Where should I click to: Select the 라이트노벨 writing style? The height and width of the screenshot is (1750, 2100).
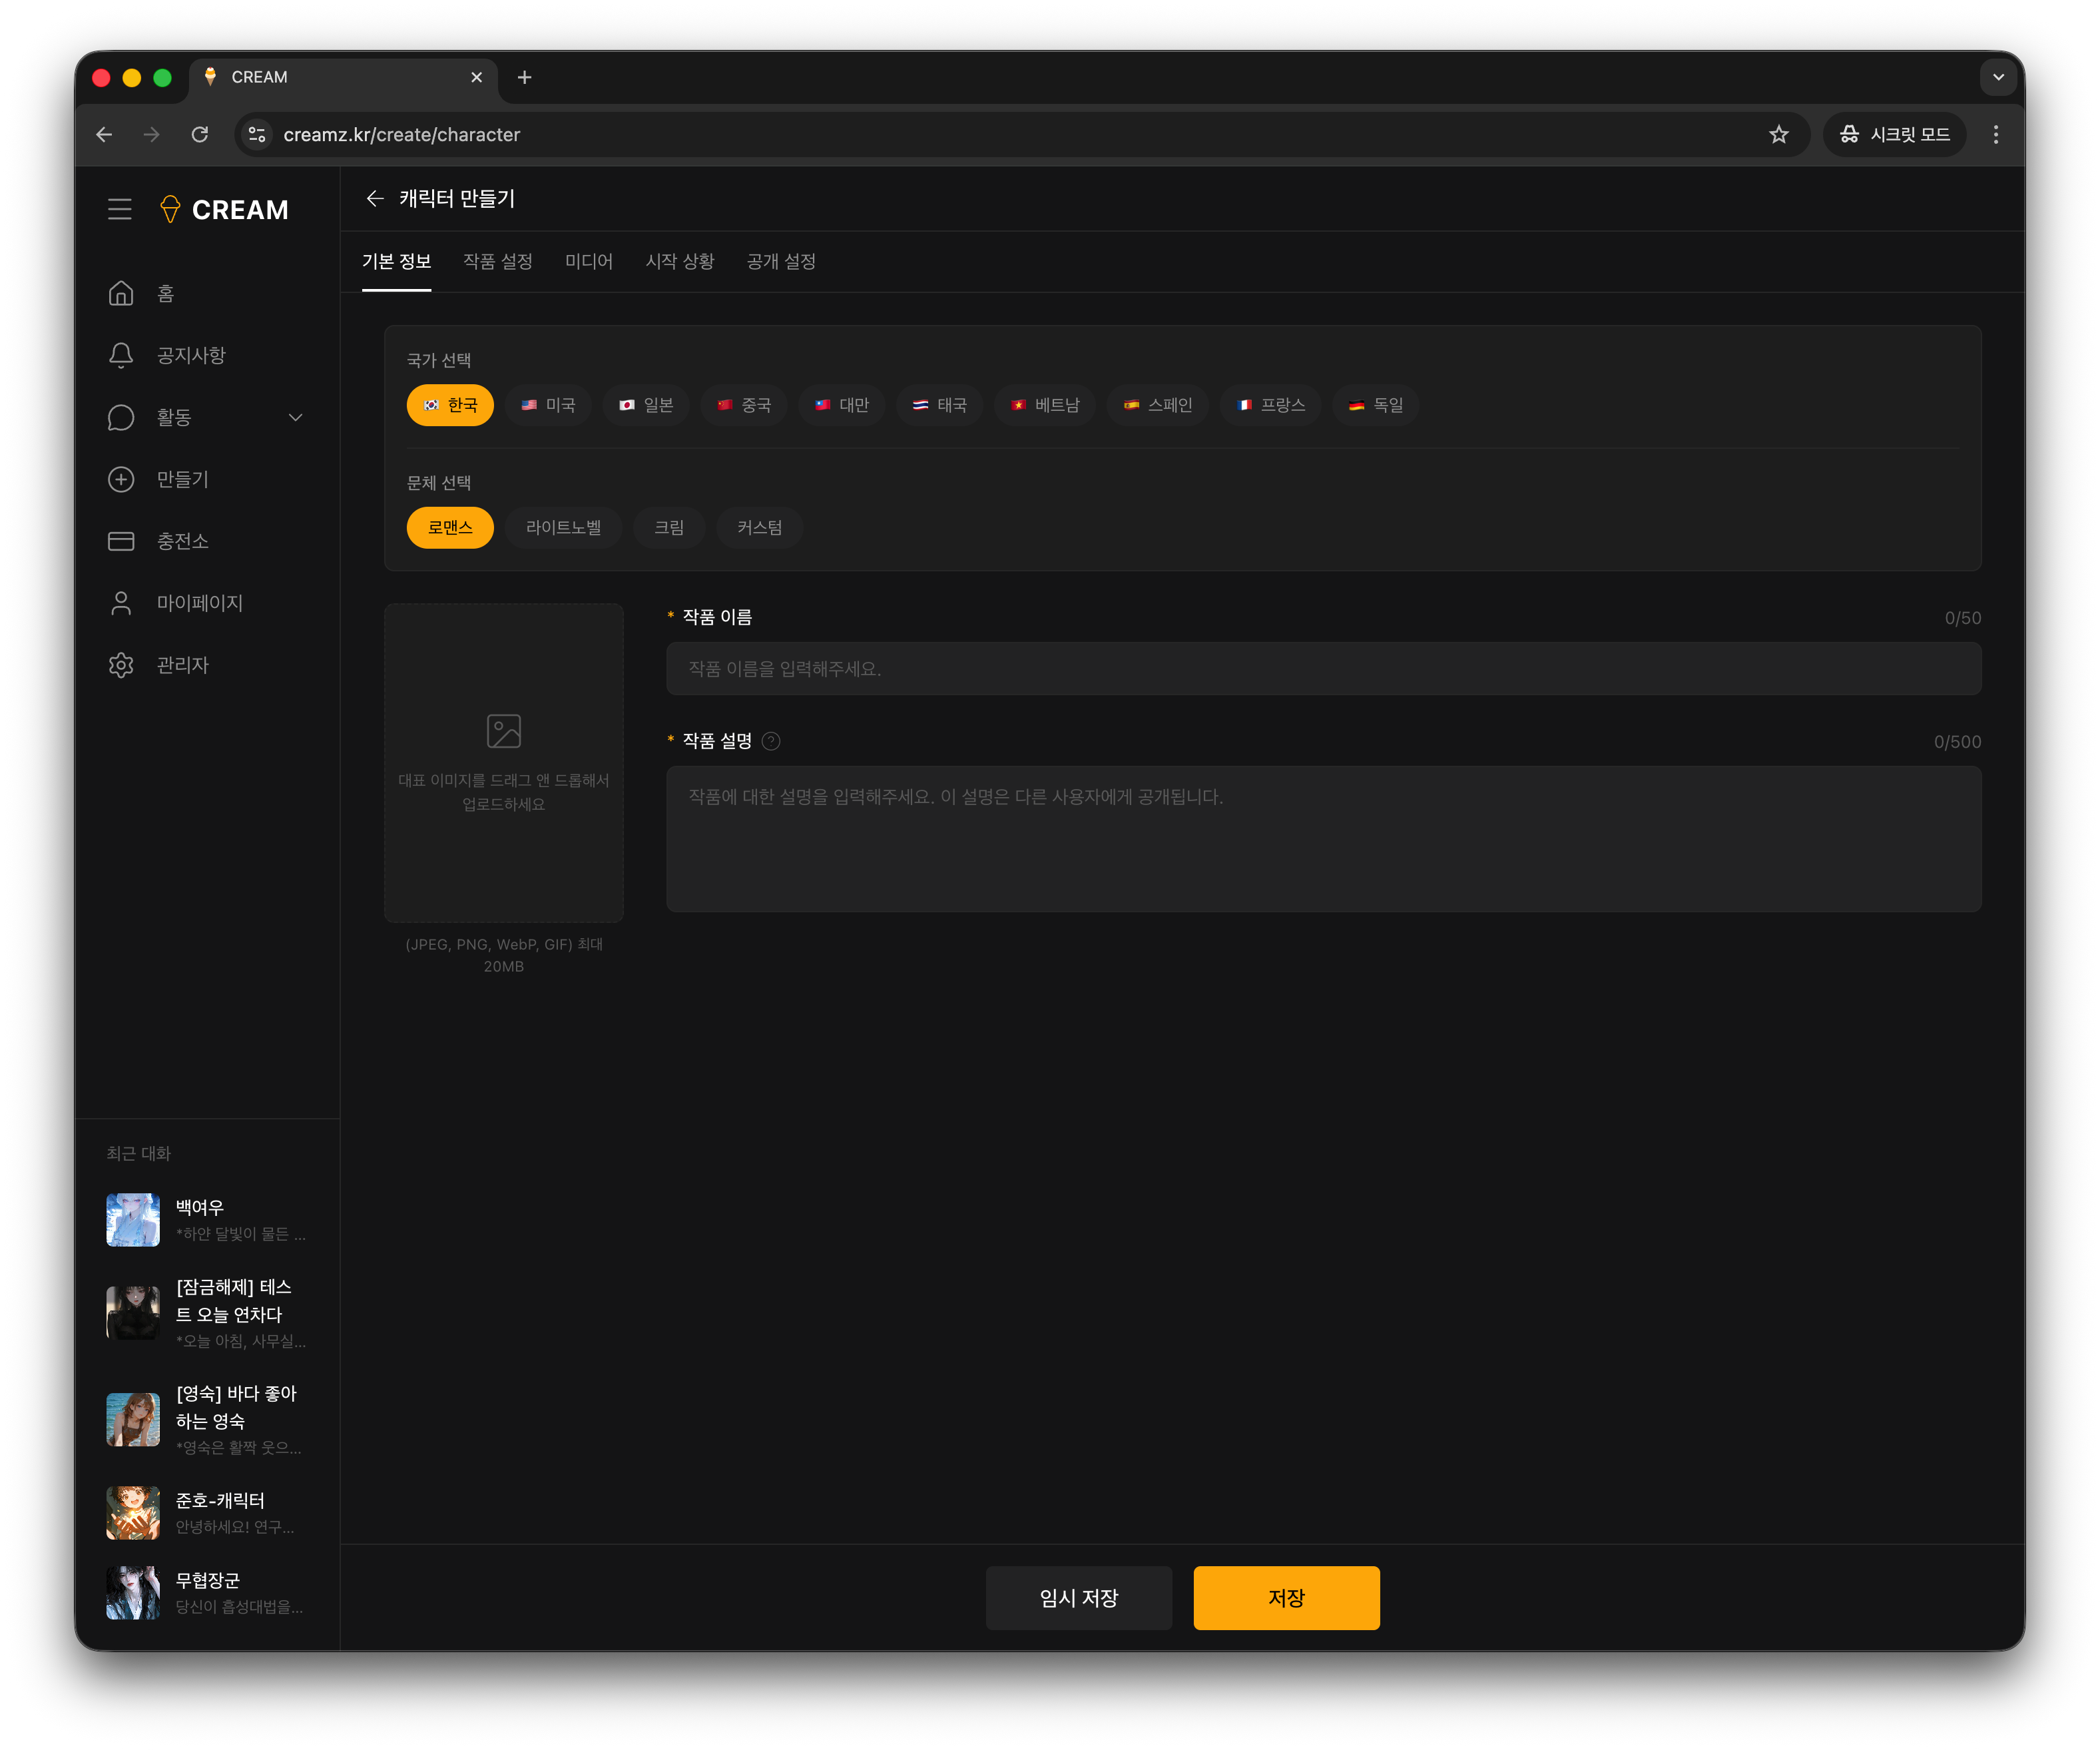[563, 527]
